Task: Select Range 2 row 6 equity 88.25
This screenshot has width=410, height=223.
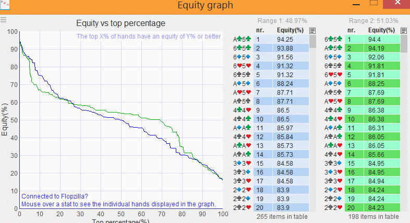Action: pyautogui.click(x=382, y=84)
